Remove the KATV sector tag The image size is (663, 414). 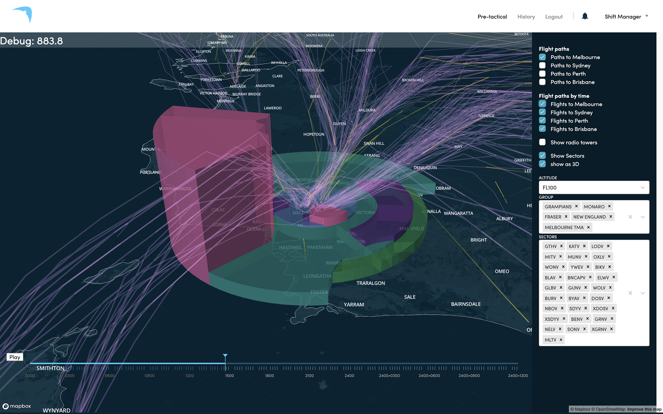tap(584, 246)
